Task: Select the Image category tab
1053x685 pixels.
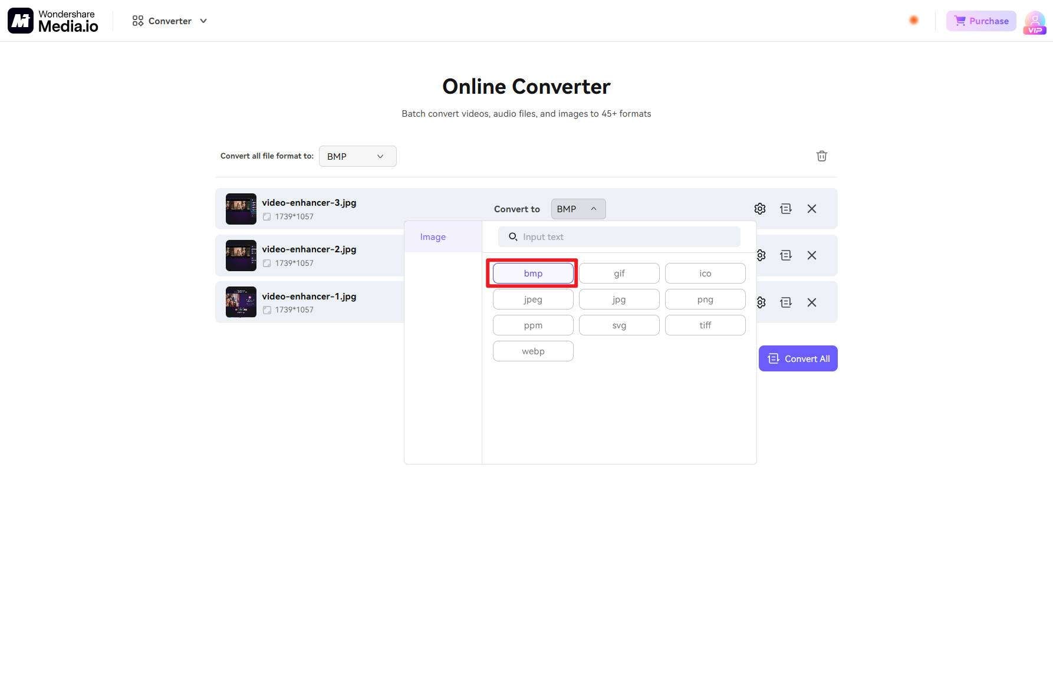Action: coord(443,237)
